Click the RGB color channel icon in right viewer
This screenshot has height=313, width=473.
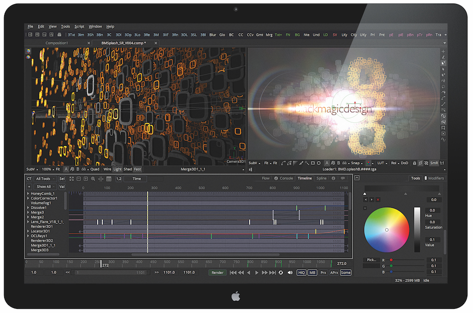(x=368, y=163)
